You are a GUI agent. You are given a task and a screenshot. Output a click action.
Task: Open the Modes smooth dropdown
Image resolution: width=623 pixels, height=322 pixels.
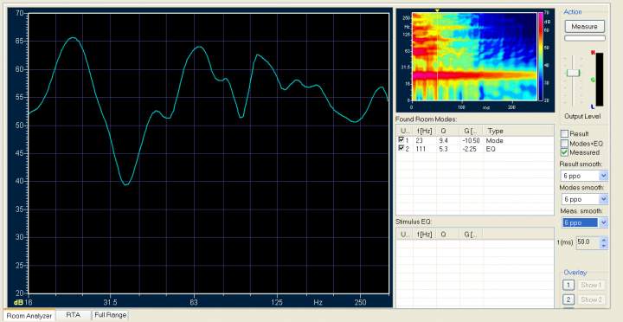(604, 199)
